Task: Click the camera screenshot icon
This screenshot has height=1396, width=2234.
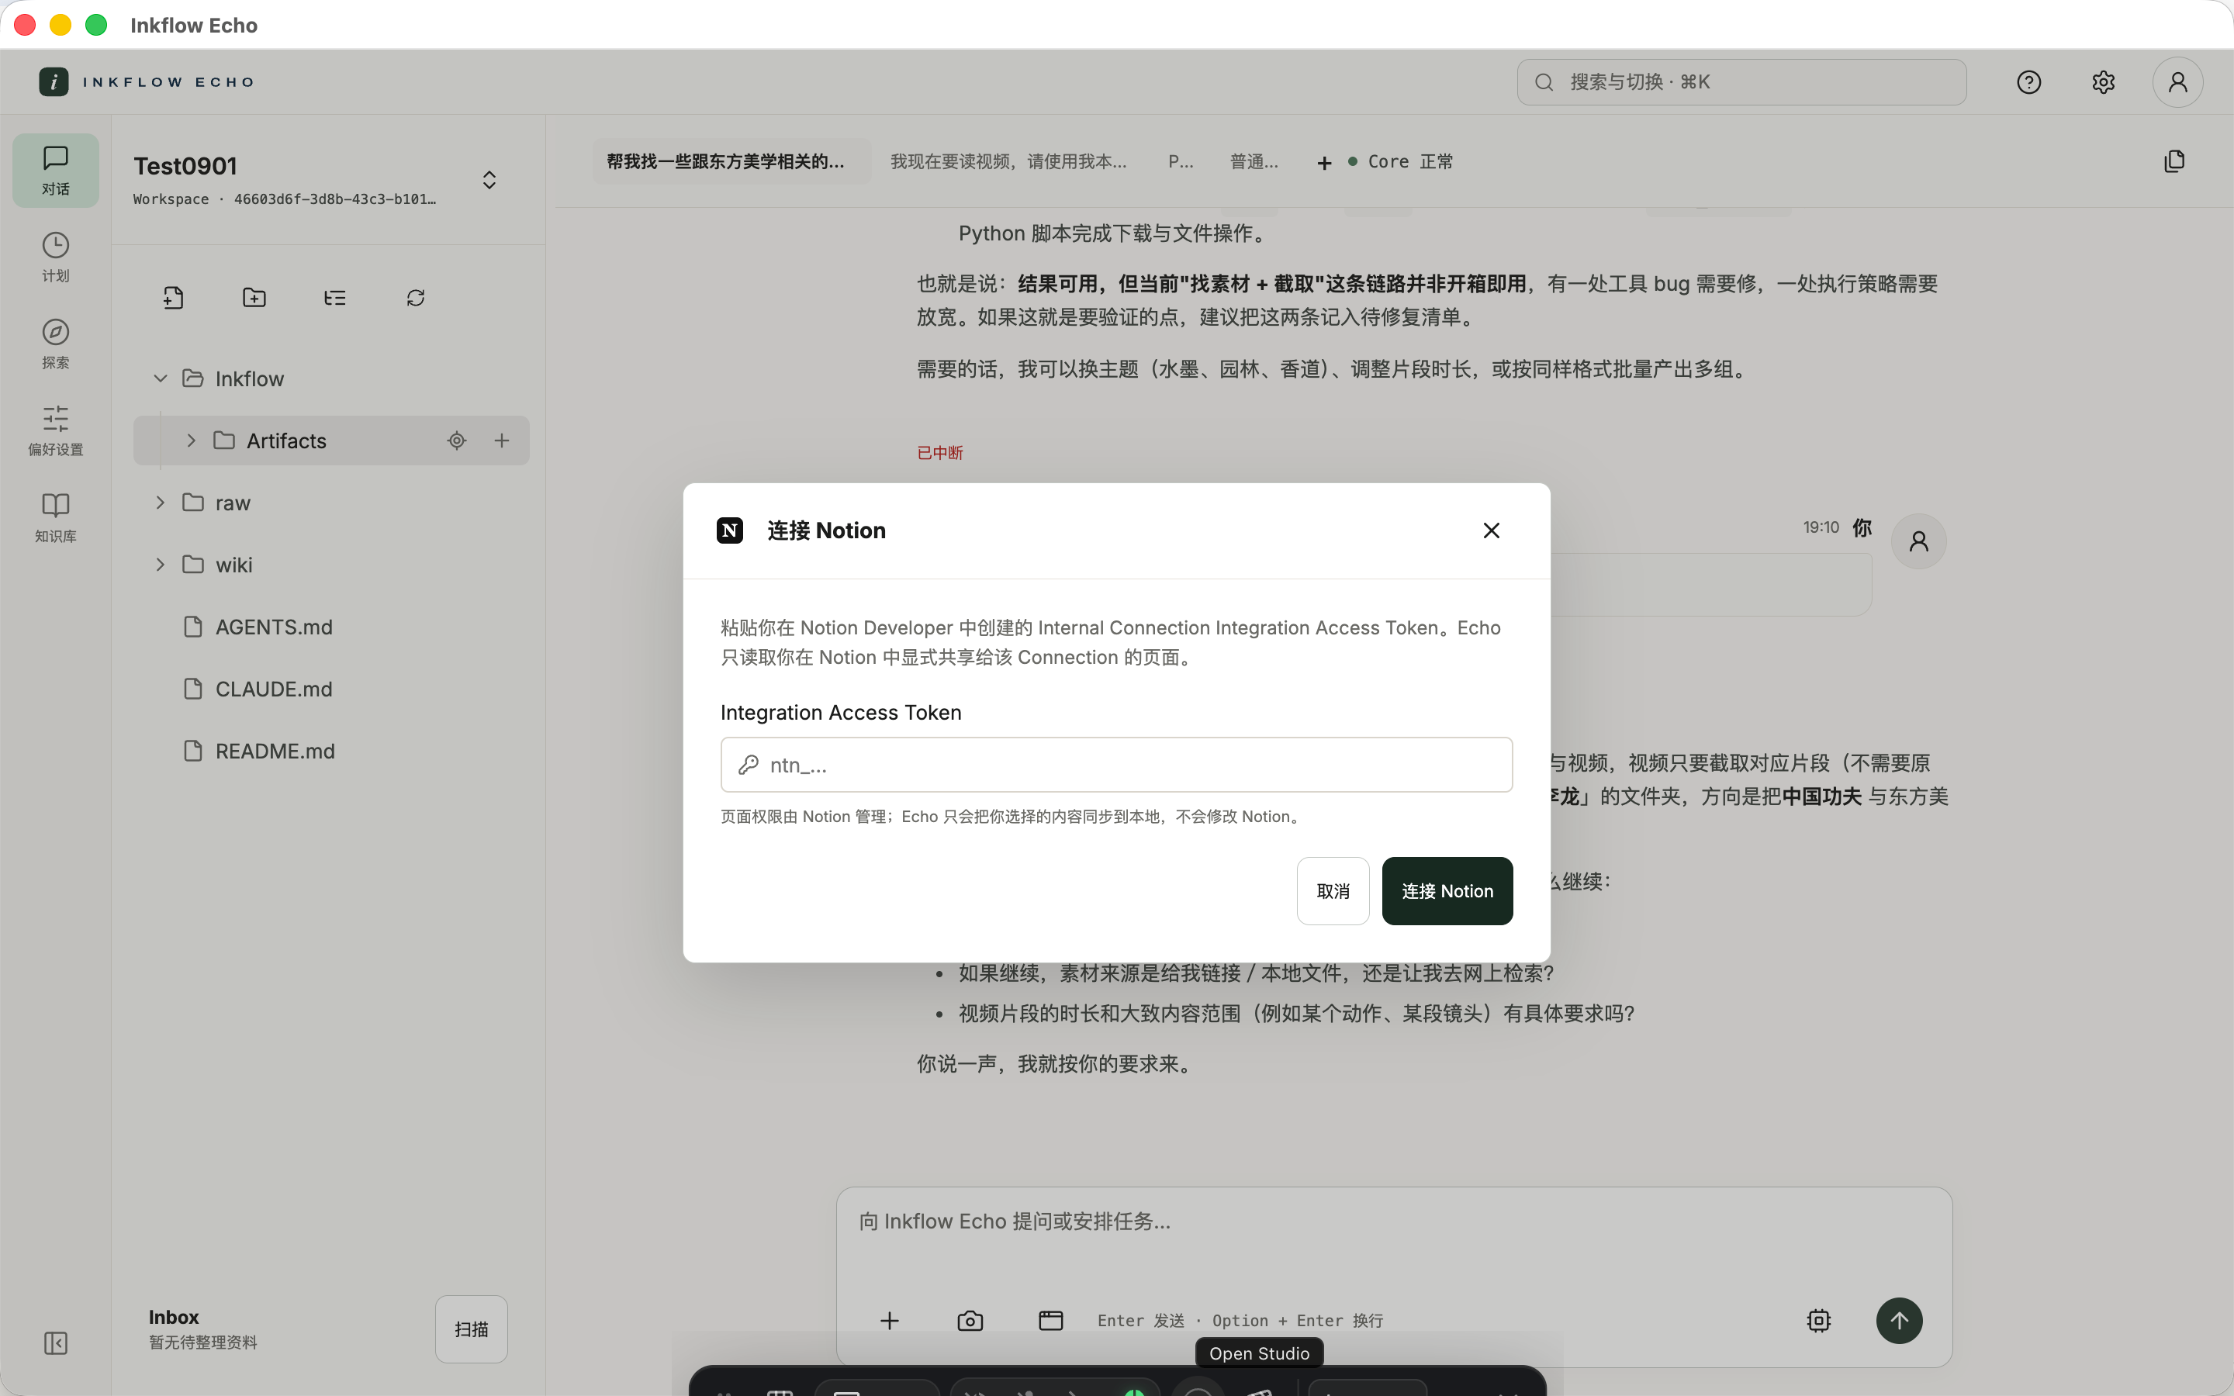Action: click(970, 1320)
